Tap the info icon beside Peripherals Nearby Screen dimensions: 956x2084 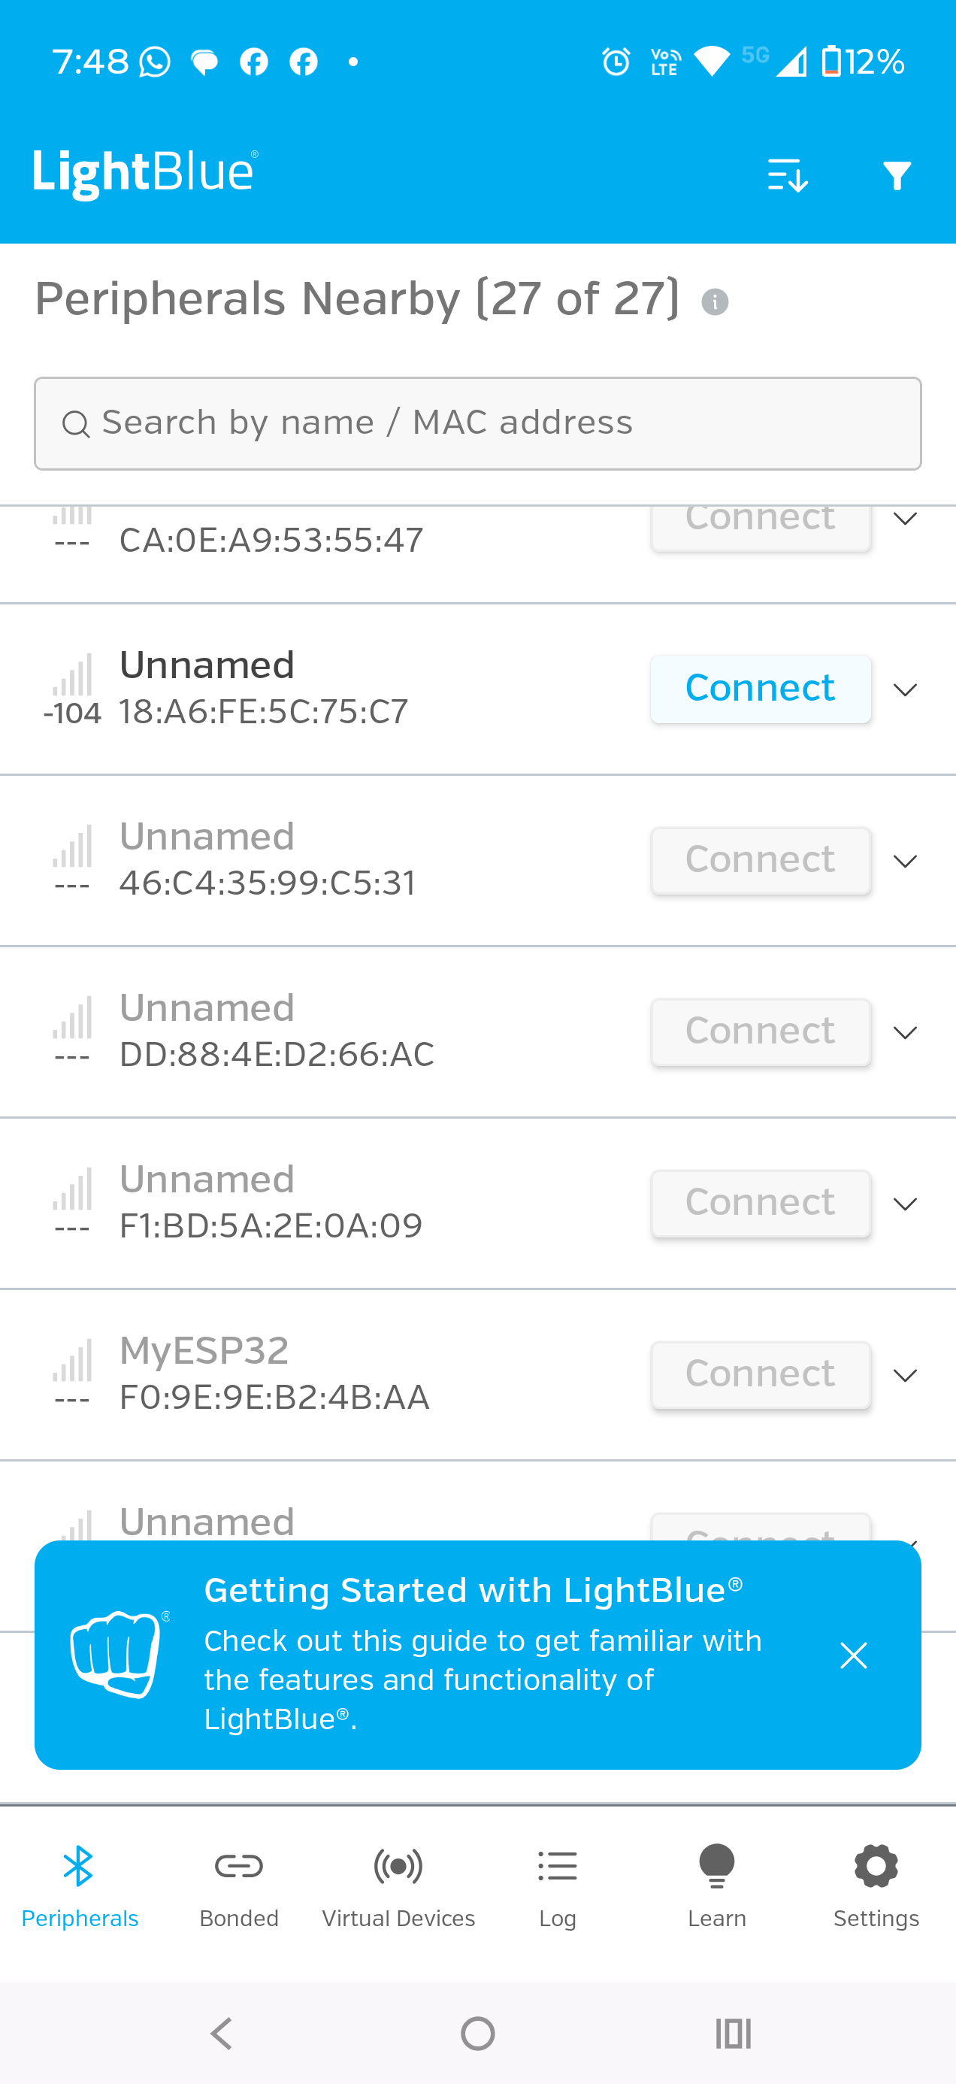click(714, 301)
